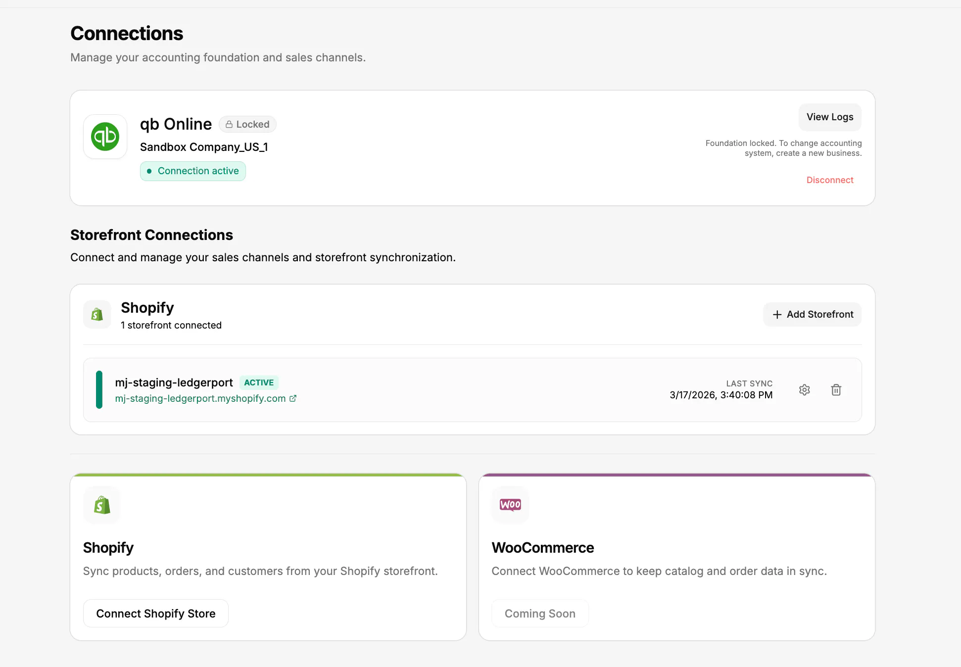The image size is (961, 667).
Task: Open View Logs for qb Online
Action: pyautogui.click(x=830, y=117)
